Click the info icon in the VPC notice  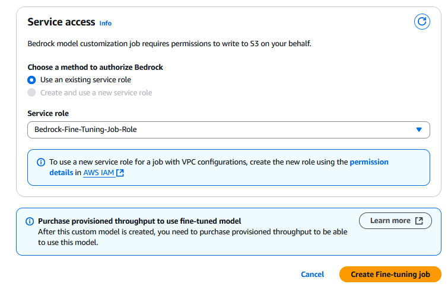tap(41, 162)
